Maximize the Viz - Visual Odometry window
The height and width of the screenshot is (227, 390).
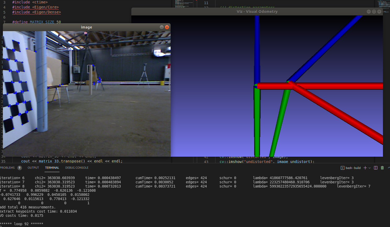point(374,12)
